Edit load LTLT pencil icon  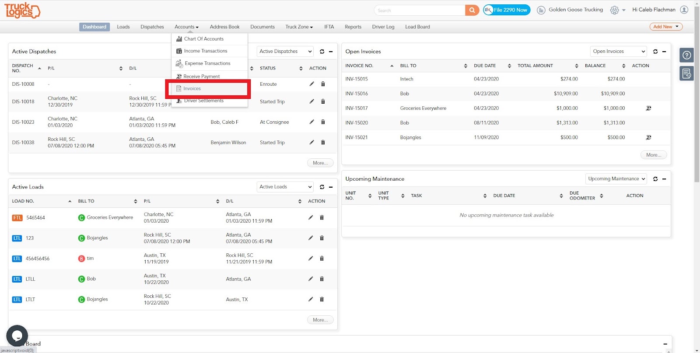[x=311, y=299]
